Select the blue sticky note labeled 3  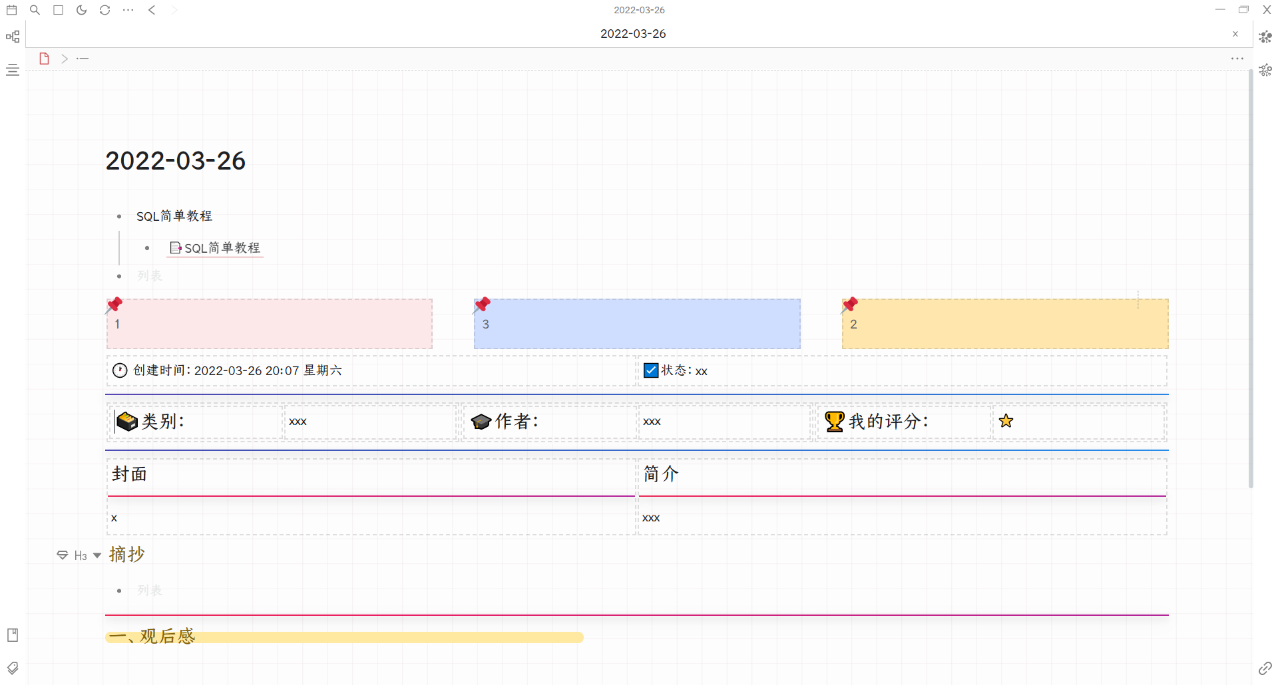(x=637, y=324)
